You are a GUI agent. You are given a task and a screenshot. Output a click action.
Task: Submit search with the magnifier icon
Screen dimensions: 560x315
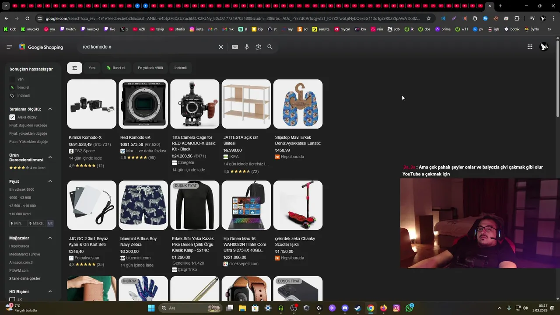(270, 47)
